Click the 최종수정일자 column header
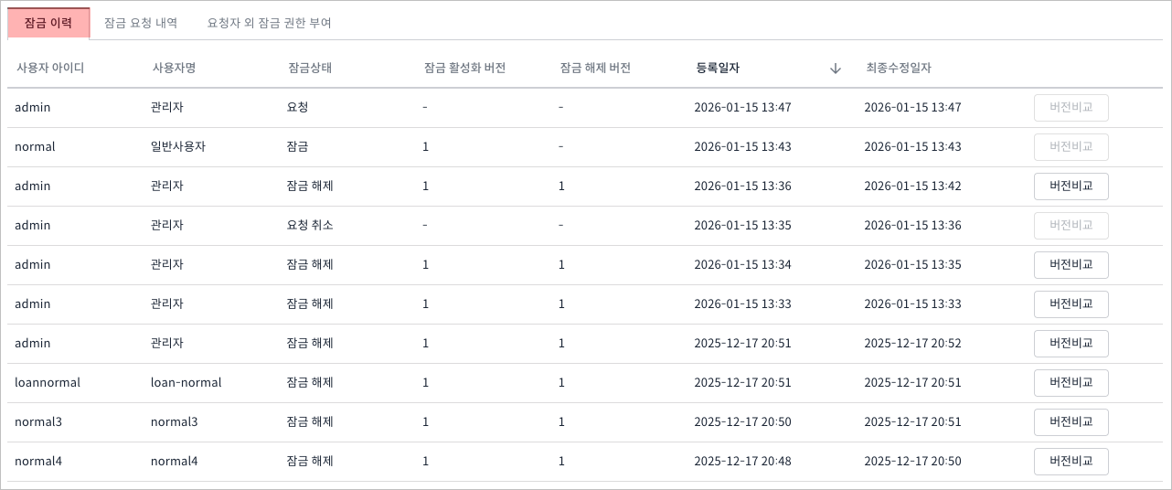The image size is (1172, 490). pos(899,69)
